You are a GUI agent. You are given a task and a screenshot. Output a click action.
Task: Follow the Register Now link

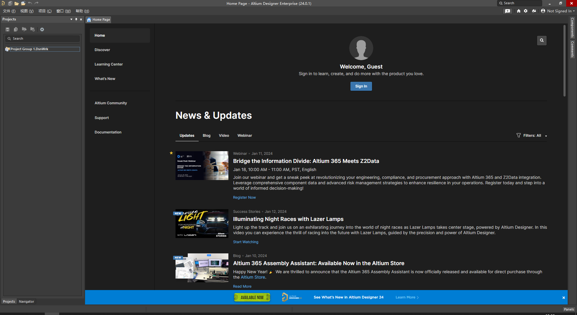coord(244,197)
